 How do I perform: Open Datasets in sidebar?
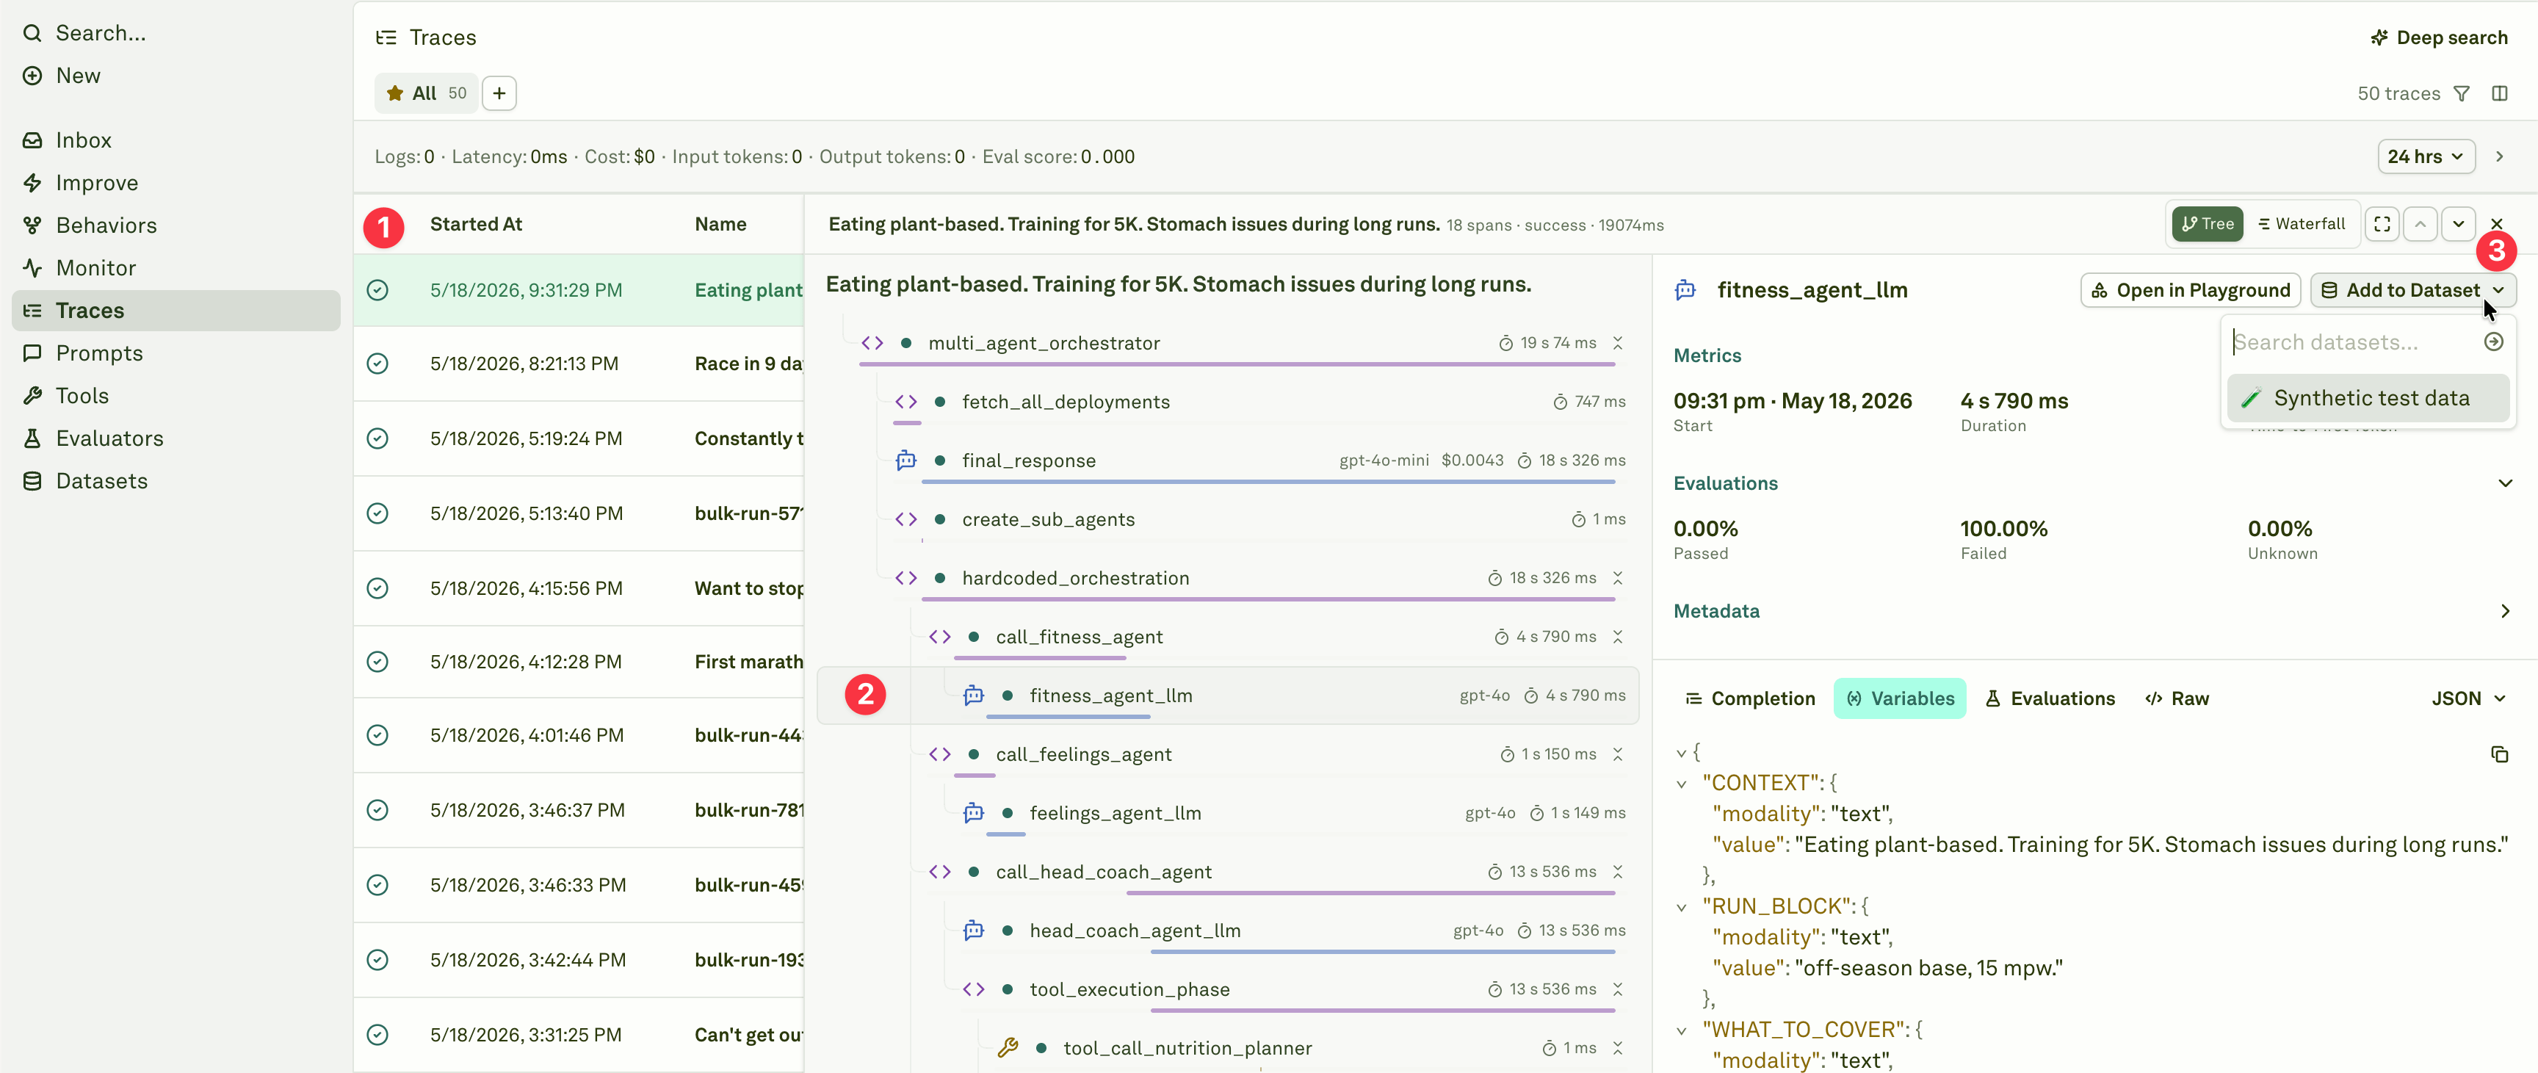tap(176, 480)
